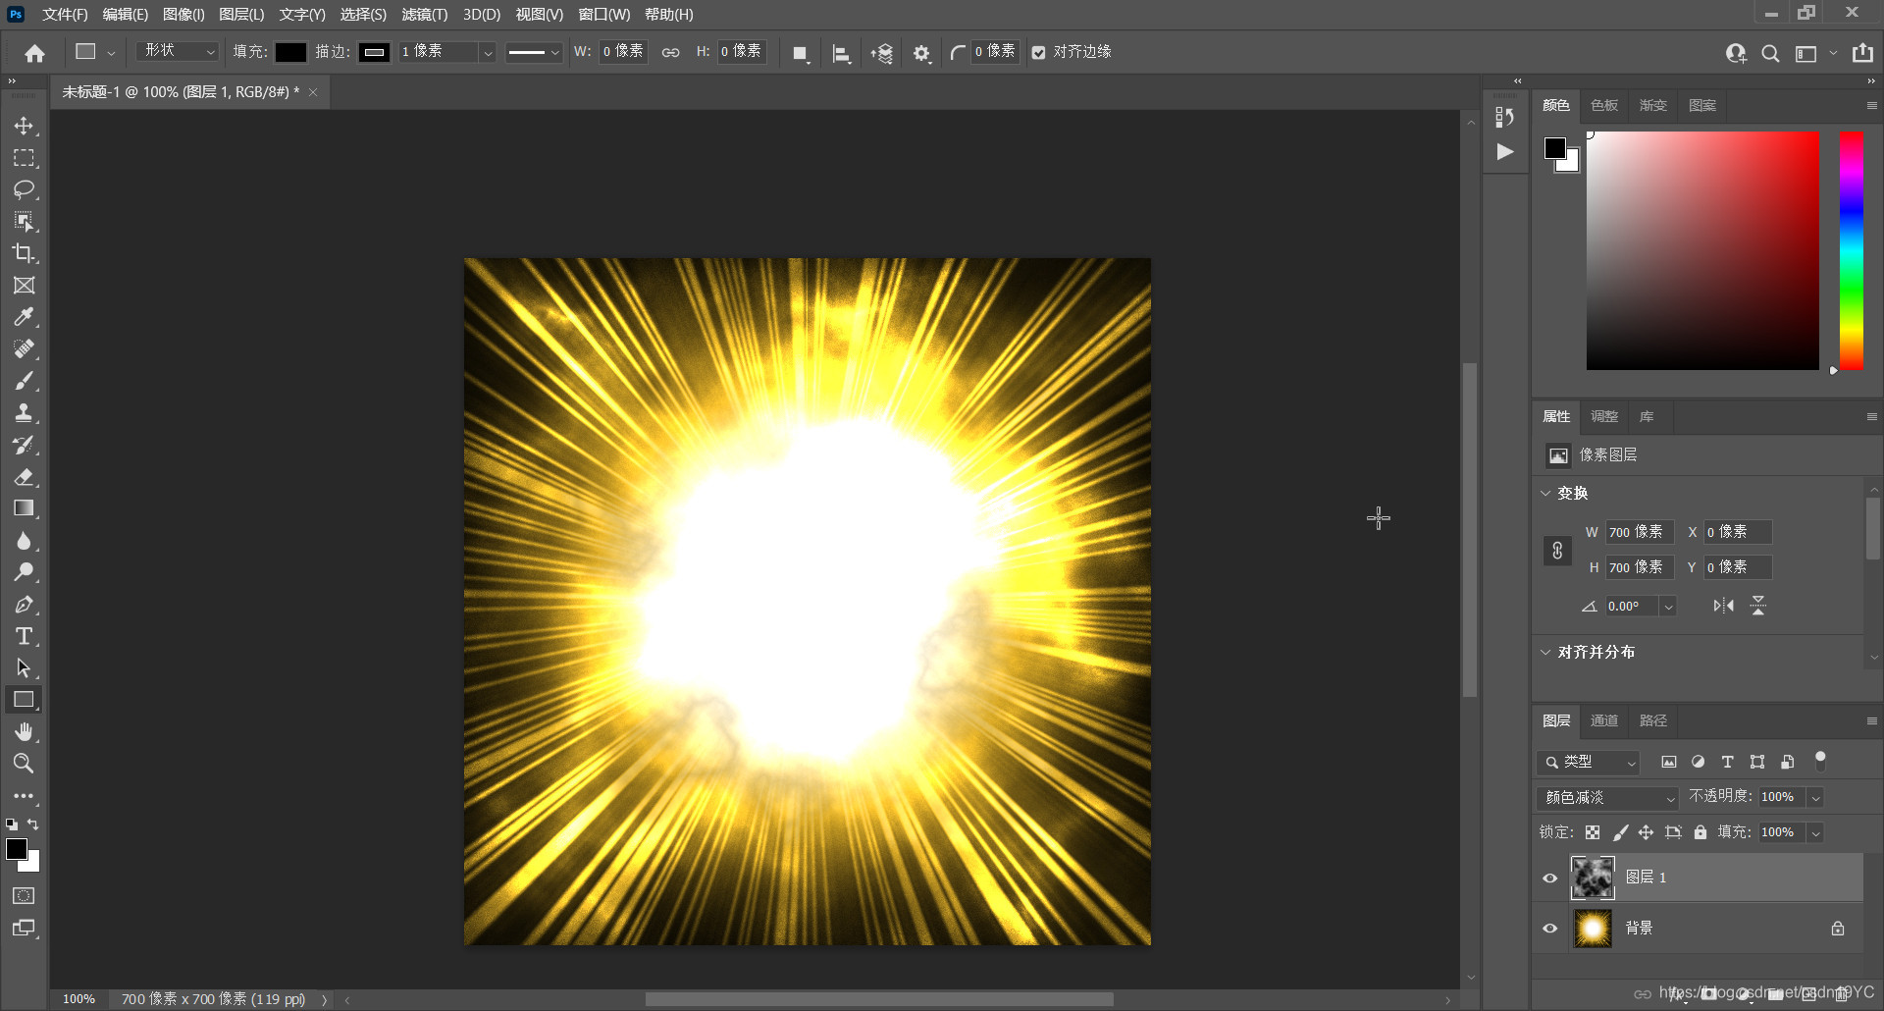The image size is (1884, 1011).
Task: Select the History Brush tool
Action: pos(24,445)
